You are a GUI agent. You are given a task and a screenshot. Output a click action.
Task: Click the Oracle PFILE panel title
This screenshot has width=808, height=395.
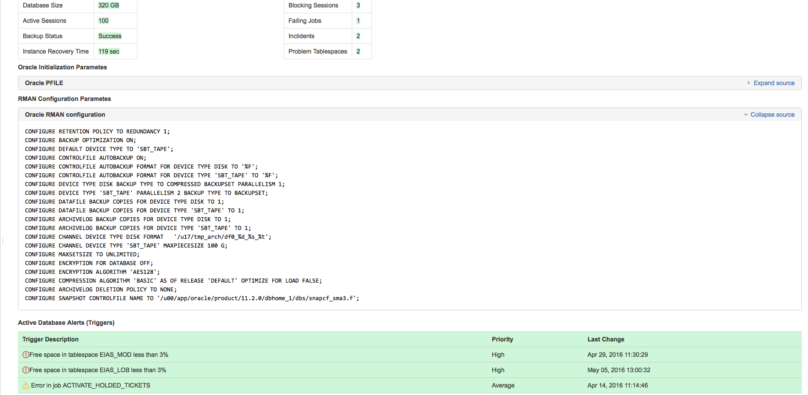(44, 83)
